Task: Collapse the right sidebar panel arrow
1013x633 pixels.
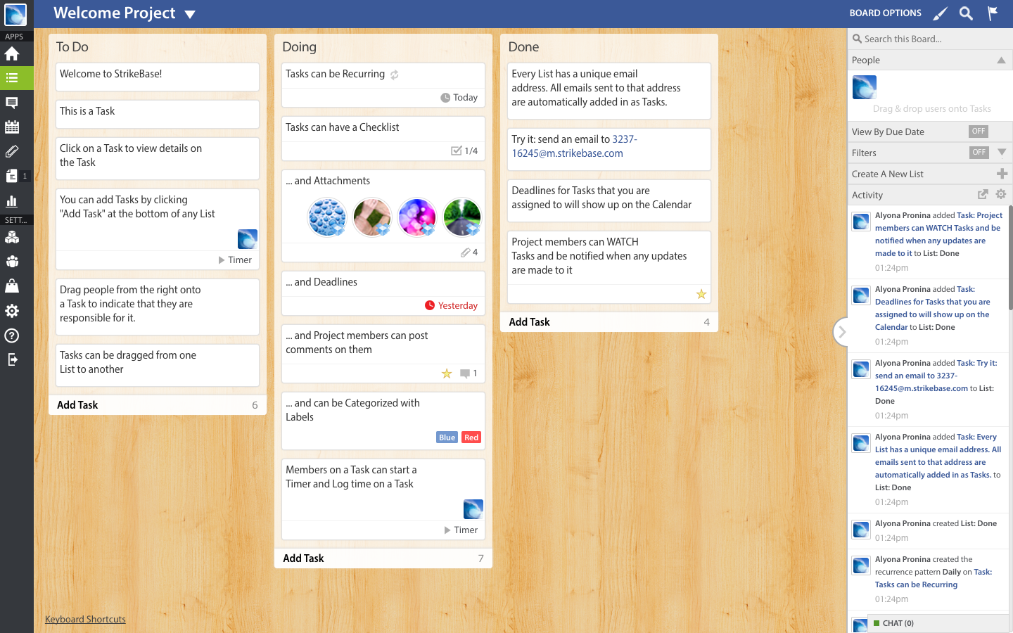Action: pyautogui.click(x=841, y=332)
